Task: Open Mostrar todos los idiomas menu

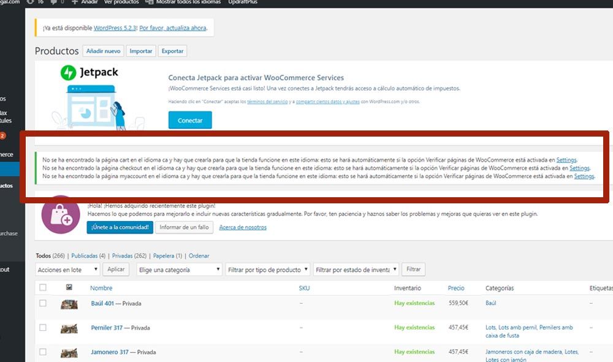Action: point(183,2)
